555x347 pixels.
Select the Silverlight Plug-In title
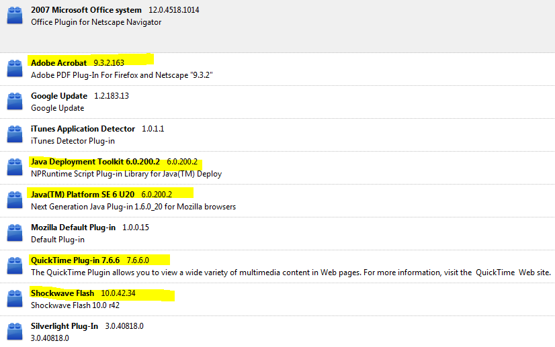[65, 326]
